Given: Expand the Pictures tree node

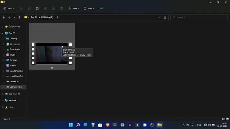Looking at the screenshot, I should pos(4,60).
